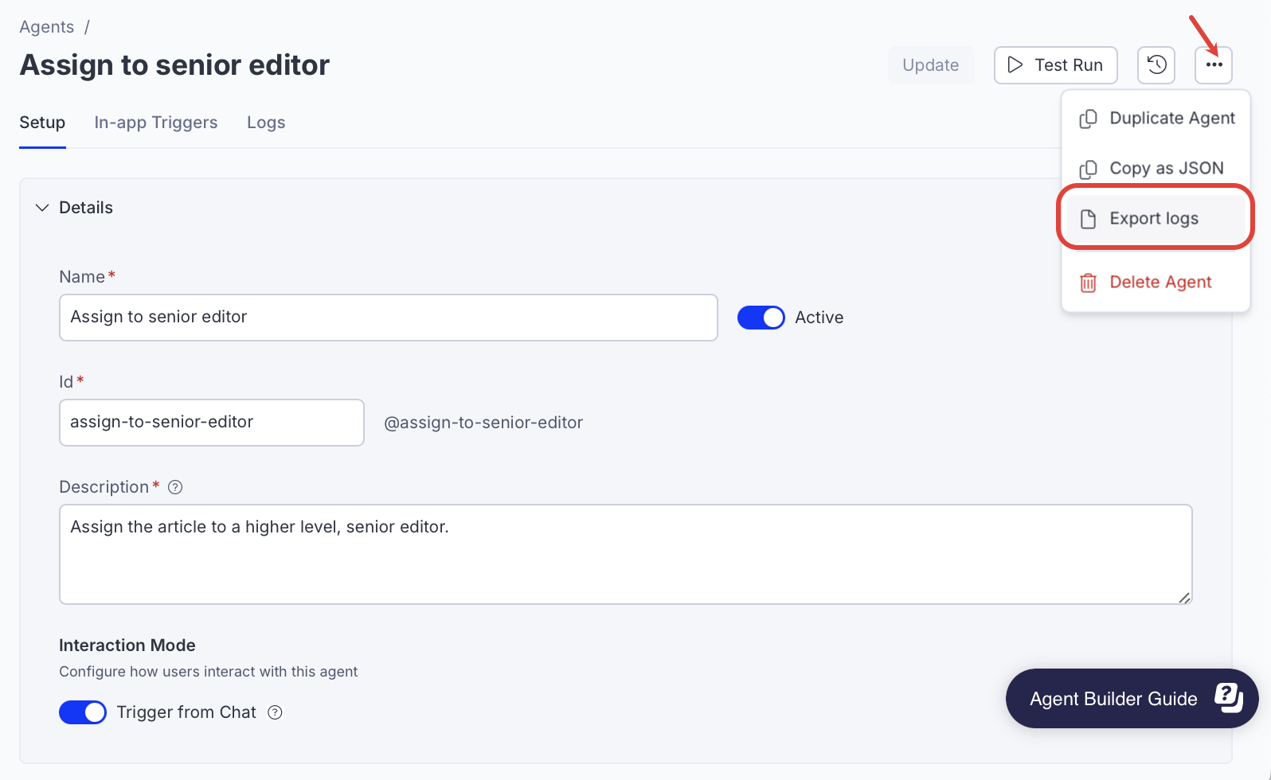This screenshot has width=1271, height=780.
Task: Click the Delete Agent trash icon
Action: [x=1088, y=283]
